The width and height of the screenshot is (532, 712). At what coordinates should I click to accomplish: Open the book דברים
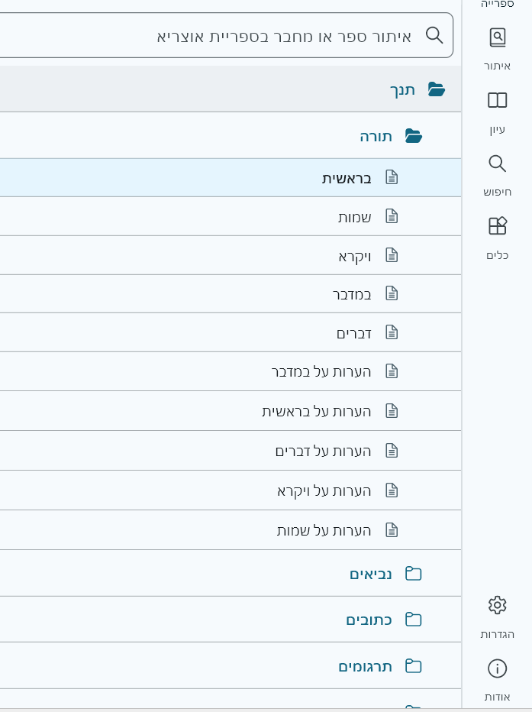(353, 333)
